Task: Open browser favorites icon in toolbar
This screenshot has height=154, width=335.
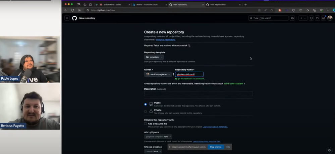Action: coord(308,10)
